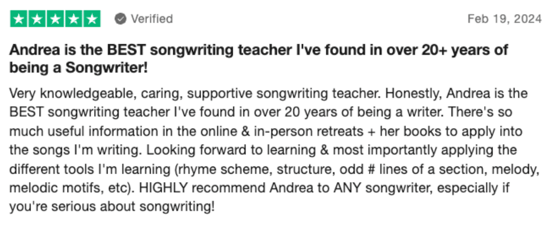Click the second green star icon
Image resolution: width=545 pixels, height=230 pixels.
point(37,19)
